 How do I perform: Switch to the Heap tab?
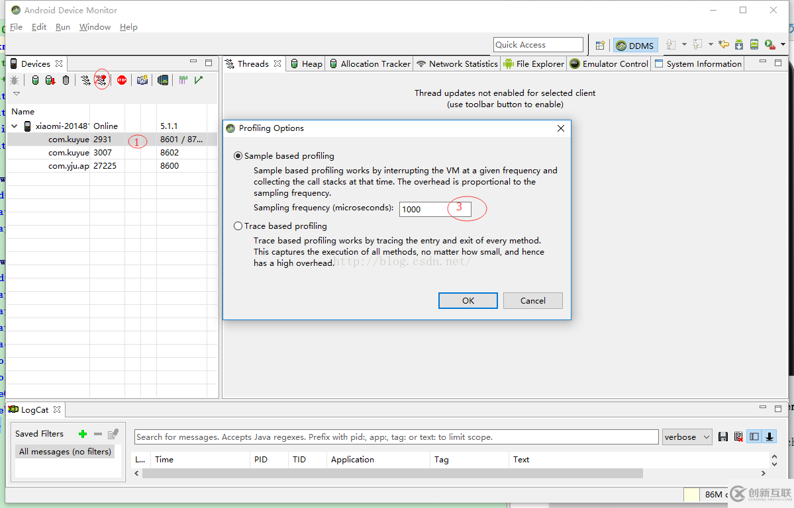[306, 63]
